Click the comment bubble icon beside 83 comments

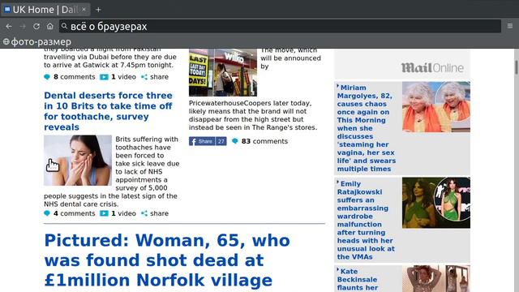pyautogui.click(x=235, y=141)
